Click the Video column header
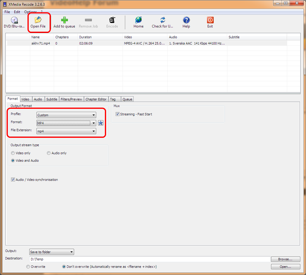Screen dimensions: 306x275 pos(145,37)
